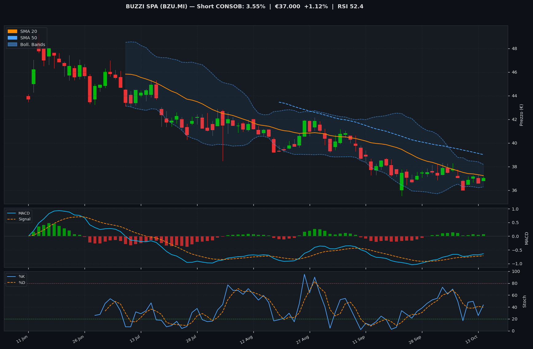Click the 27 Aug date axis label
Viewport: 533px width, 349px height.
303,339
